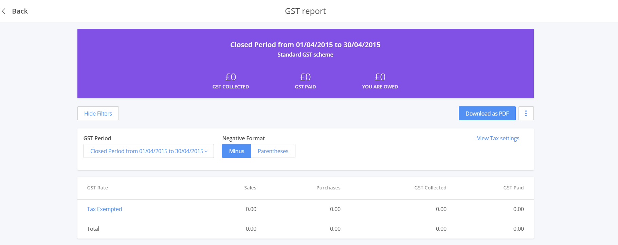Open the GST Period dropdown
The height and width of the screenshot is (245, 618).
pos(149,151)
